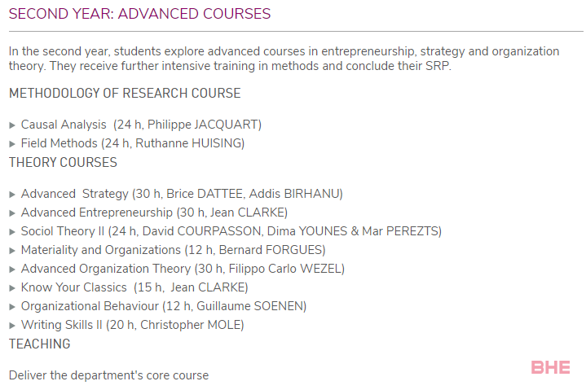Click the Causal Analysis course entry text
The height and width of the screenshot is (390, 586).
point(141,125)
